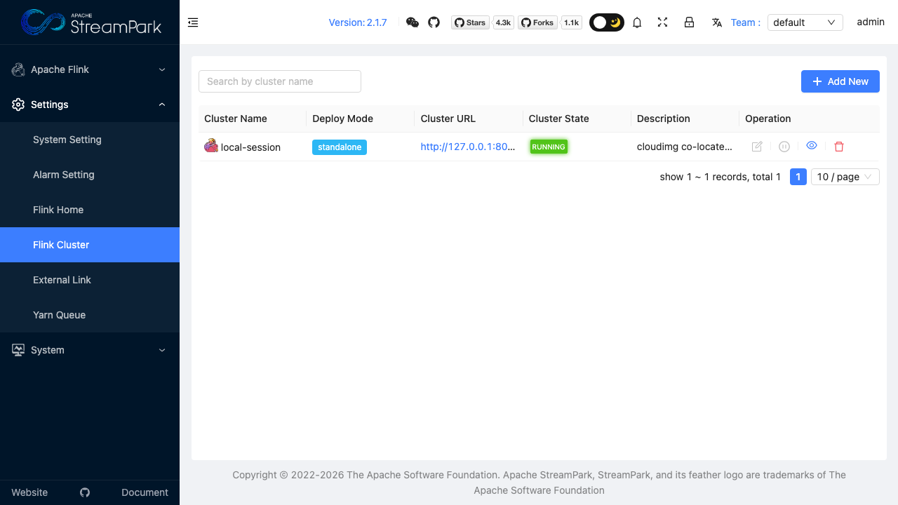This screenshot has height=505, width=898.
Task: Click the StreamPark logo
Action: click(x=91, y=22)
